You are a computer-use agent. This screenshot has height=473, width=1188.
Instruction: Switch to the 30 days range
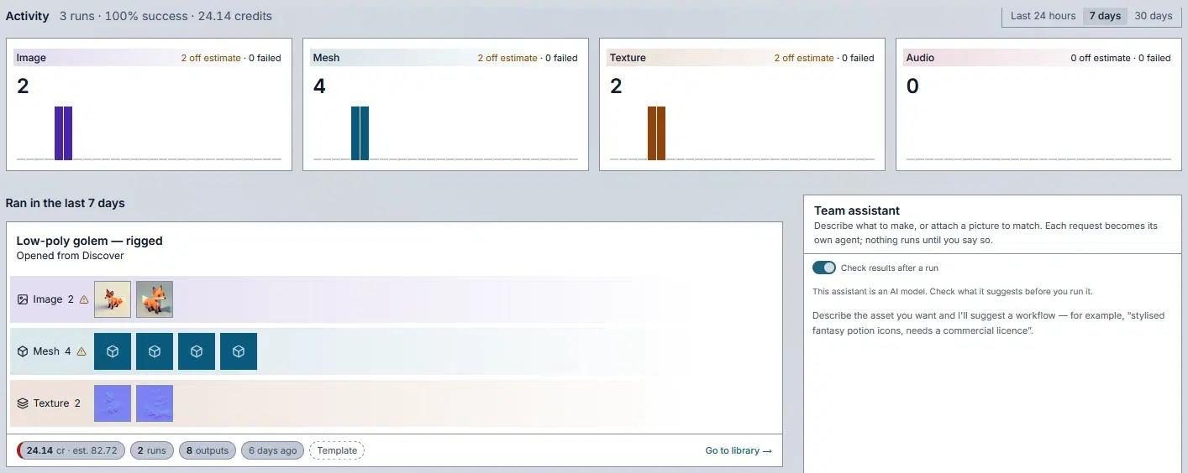pyautogui.click(x=1153, y=16)
